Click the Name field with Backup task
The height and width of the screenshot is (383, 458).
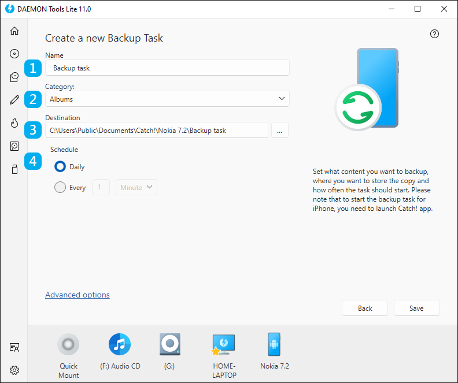click(x=167, y=68)
